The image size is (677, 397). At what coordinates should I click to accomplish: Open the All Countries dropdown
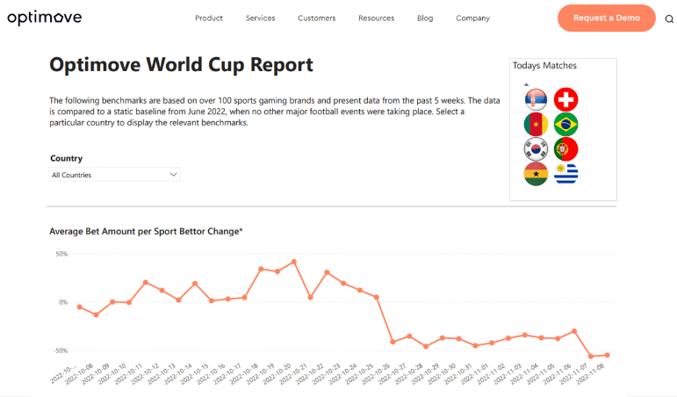(x=114, y=175)
